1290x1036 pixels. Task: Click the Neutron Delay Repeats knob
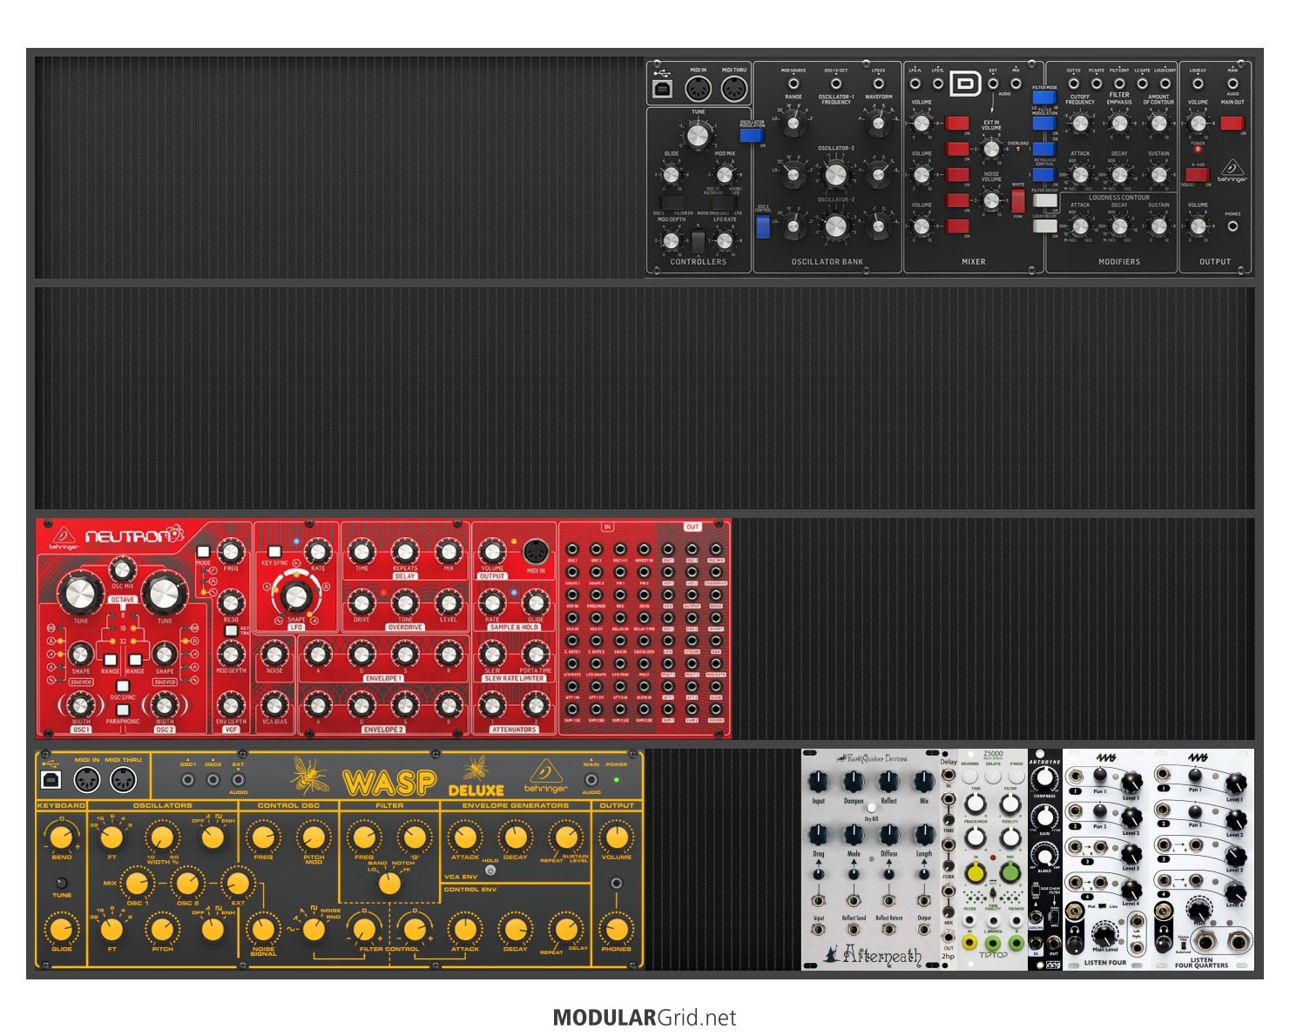tap(405, 551)
